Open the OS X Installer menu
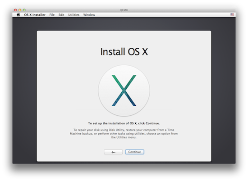This screenshot has height=181, width=248. (35, 15)
